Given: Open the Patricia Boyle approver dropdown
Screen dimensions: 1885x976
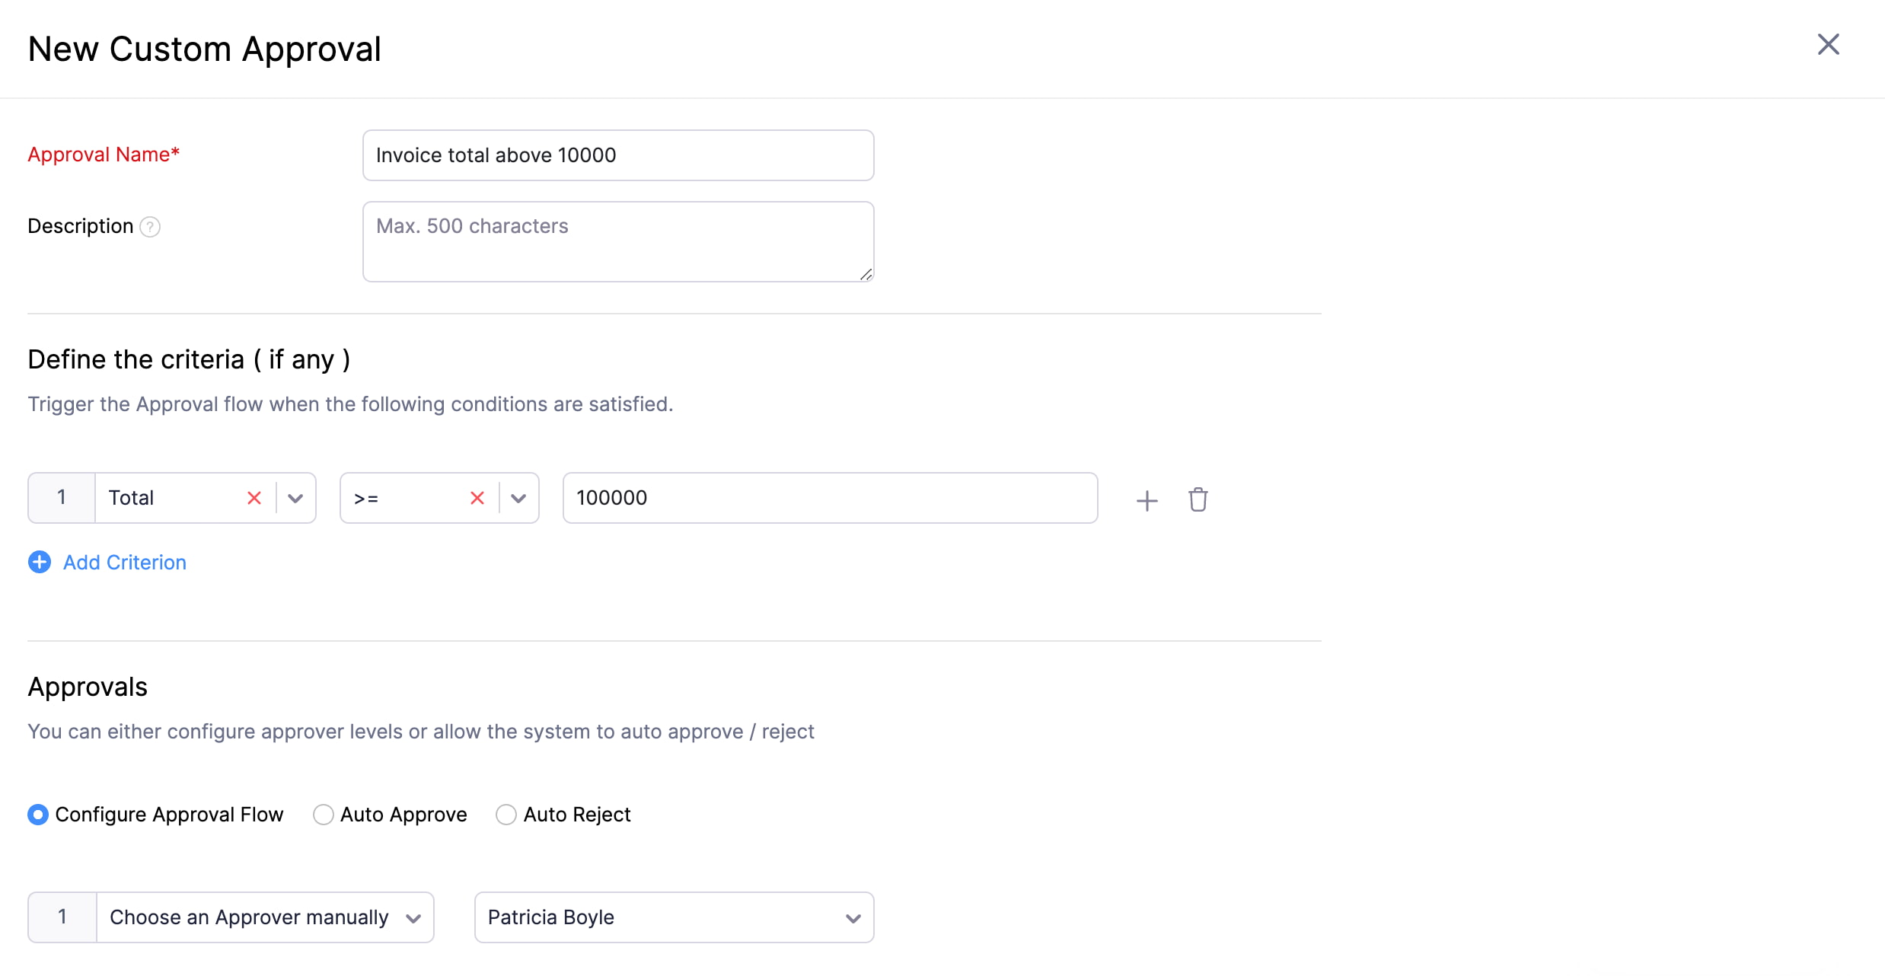Looking at the screenshot, I should tap(853, 917).
